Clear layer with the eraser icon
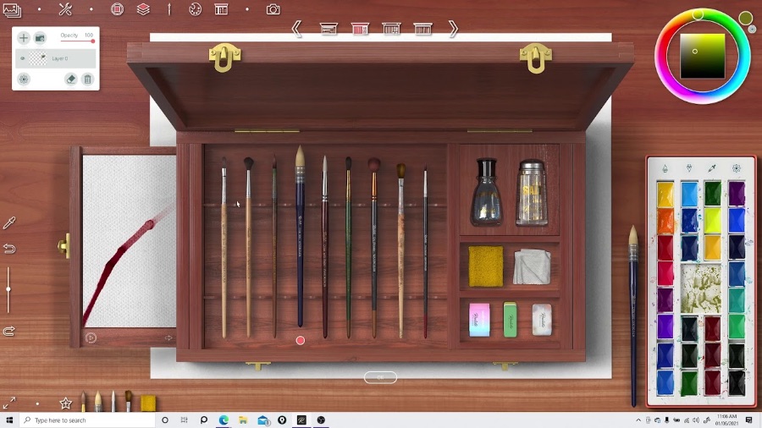The image size is (762, 428). pos(71,80)
